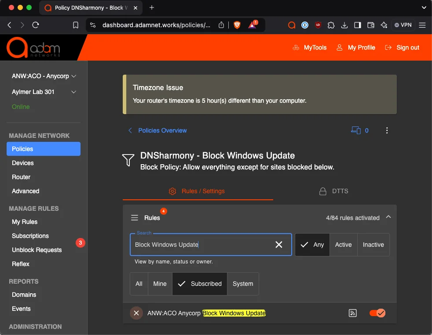Close the Policy DNSharmony tab

(x=135, y=8)
